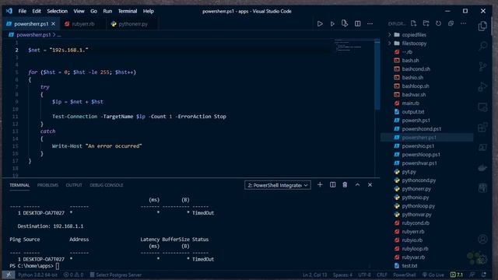Open the Source Control view
The width and height of the screenshot is (498, 280).
(482, 66)
